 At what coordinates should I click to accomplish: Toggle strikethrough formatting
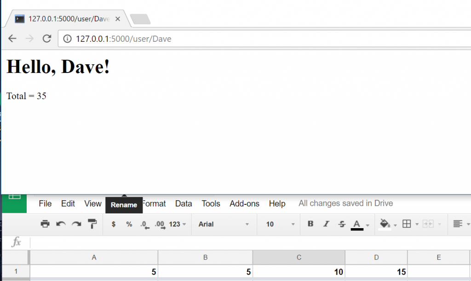coord(342,224)
